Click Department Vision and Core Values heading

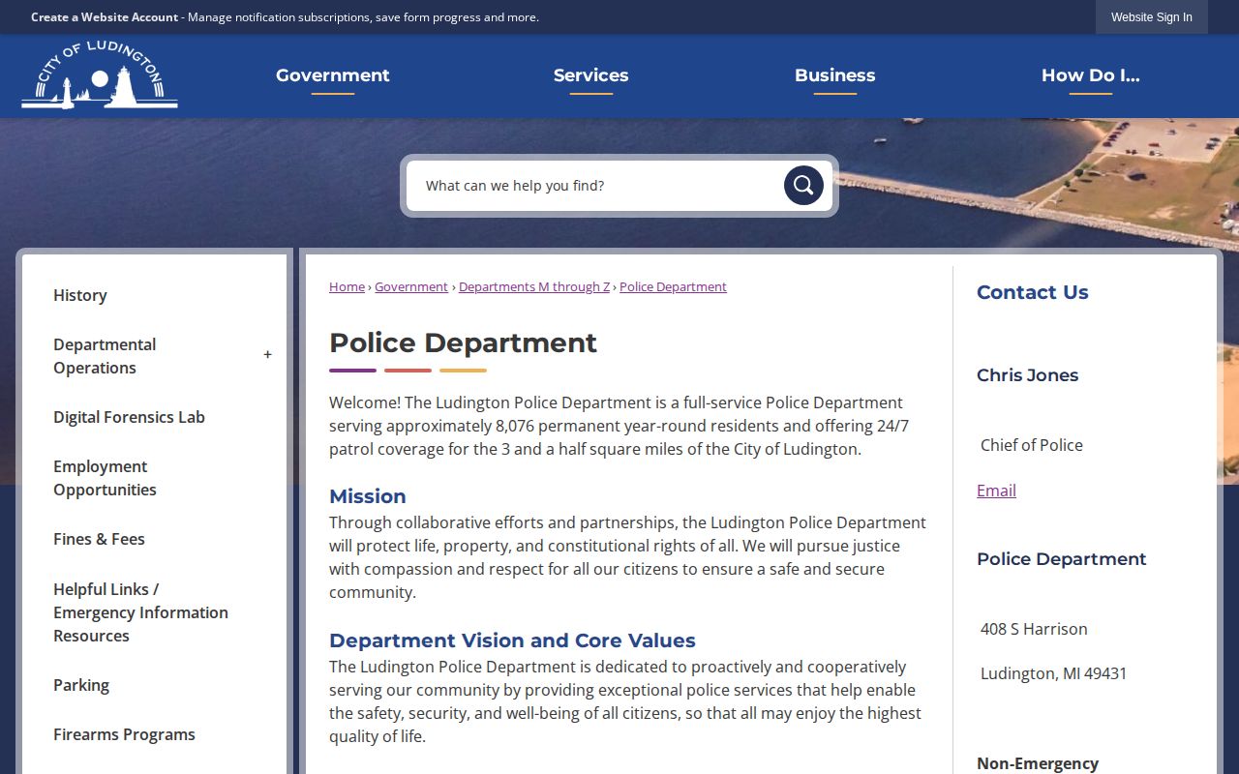(x=512, y=640)
